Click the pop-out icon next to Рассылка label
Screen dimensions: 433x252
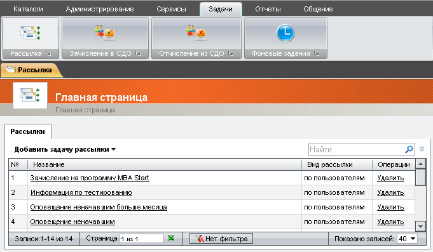[x=48, y=53]
